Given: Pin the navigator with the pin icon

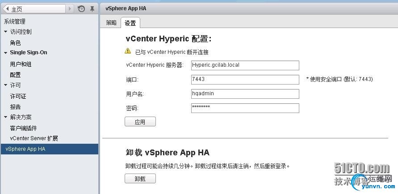Looking at the screenshot, I should (x=92, y=9).
